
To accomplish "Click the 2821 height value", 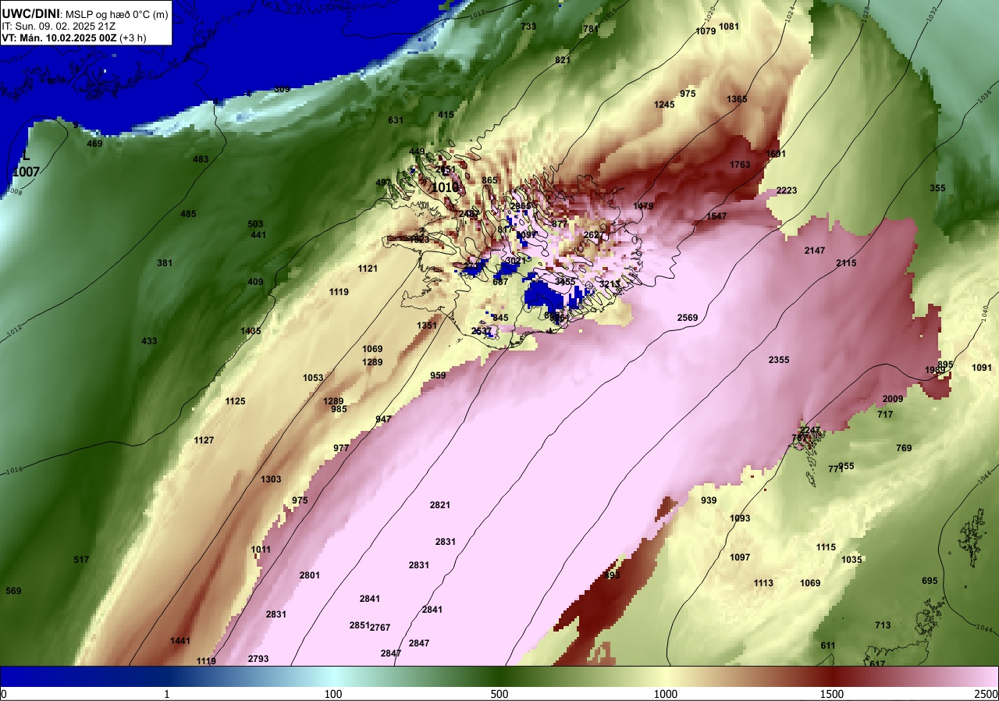I will tap(440, 505).
